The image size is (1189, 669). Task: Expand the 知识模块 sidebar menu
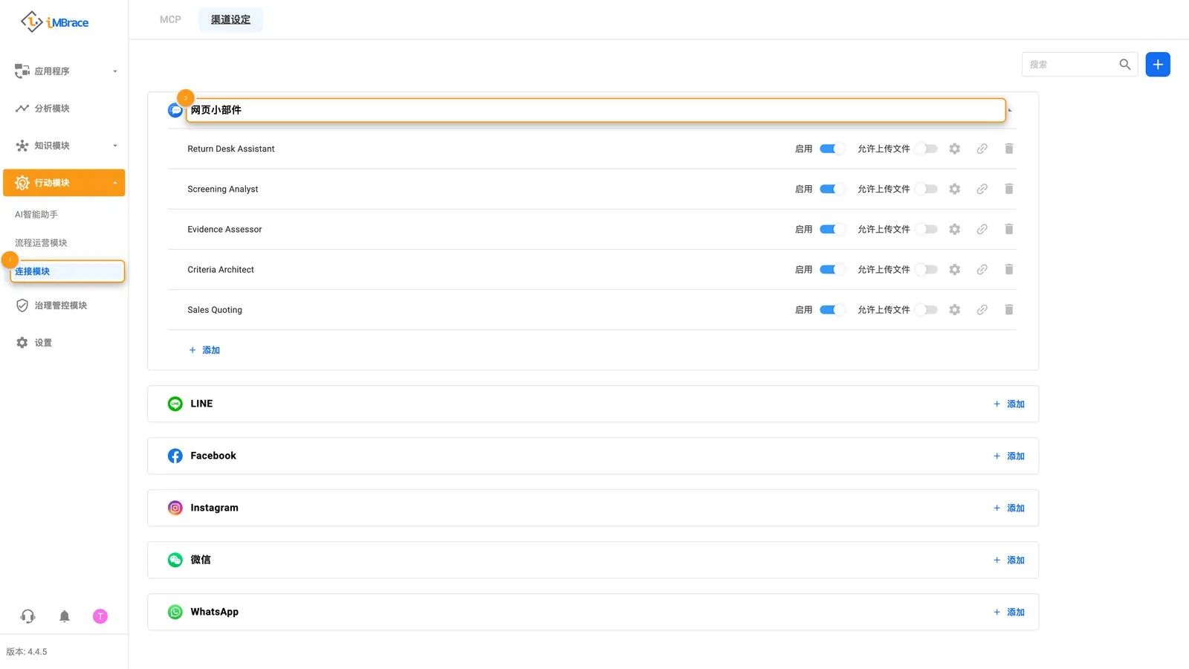[65, 146]
